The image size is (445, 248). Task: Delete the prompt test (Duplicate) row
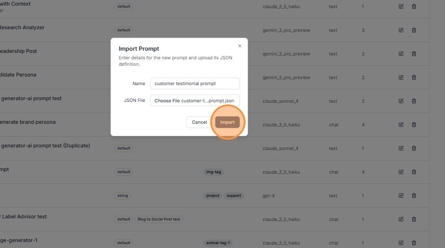coord(414,148)
